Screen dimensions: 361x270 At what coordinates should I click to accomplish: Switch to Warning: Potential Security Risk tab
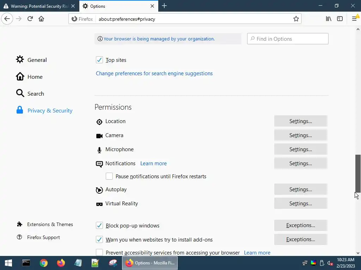pyautogui.click(x=39, y=6)
